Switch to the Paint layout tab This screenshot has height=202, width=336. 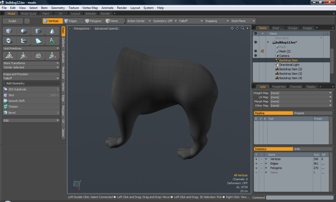(x=46, y=14)
